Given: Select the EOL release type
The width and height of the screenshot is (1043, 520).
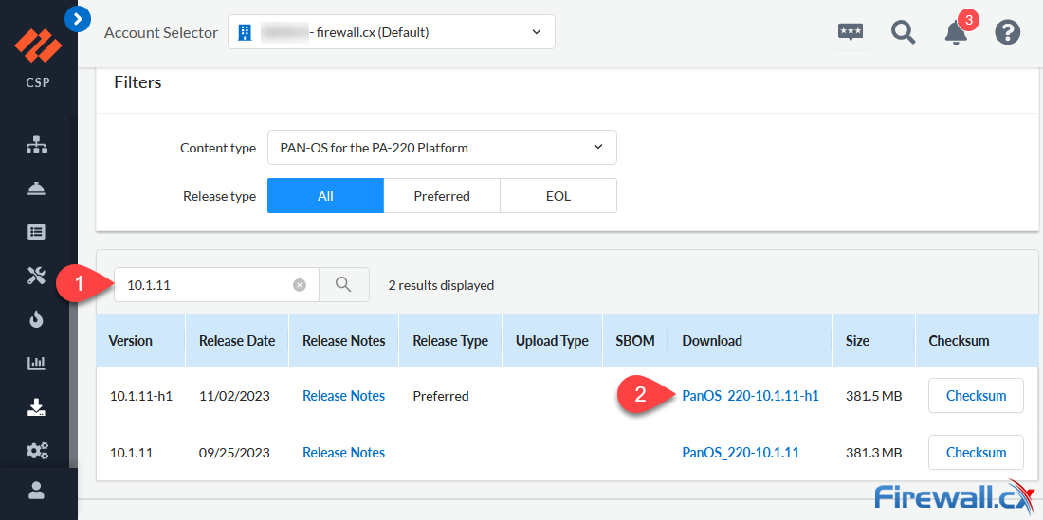Looking at the screenshot, I should [558, 196].
